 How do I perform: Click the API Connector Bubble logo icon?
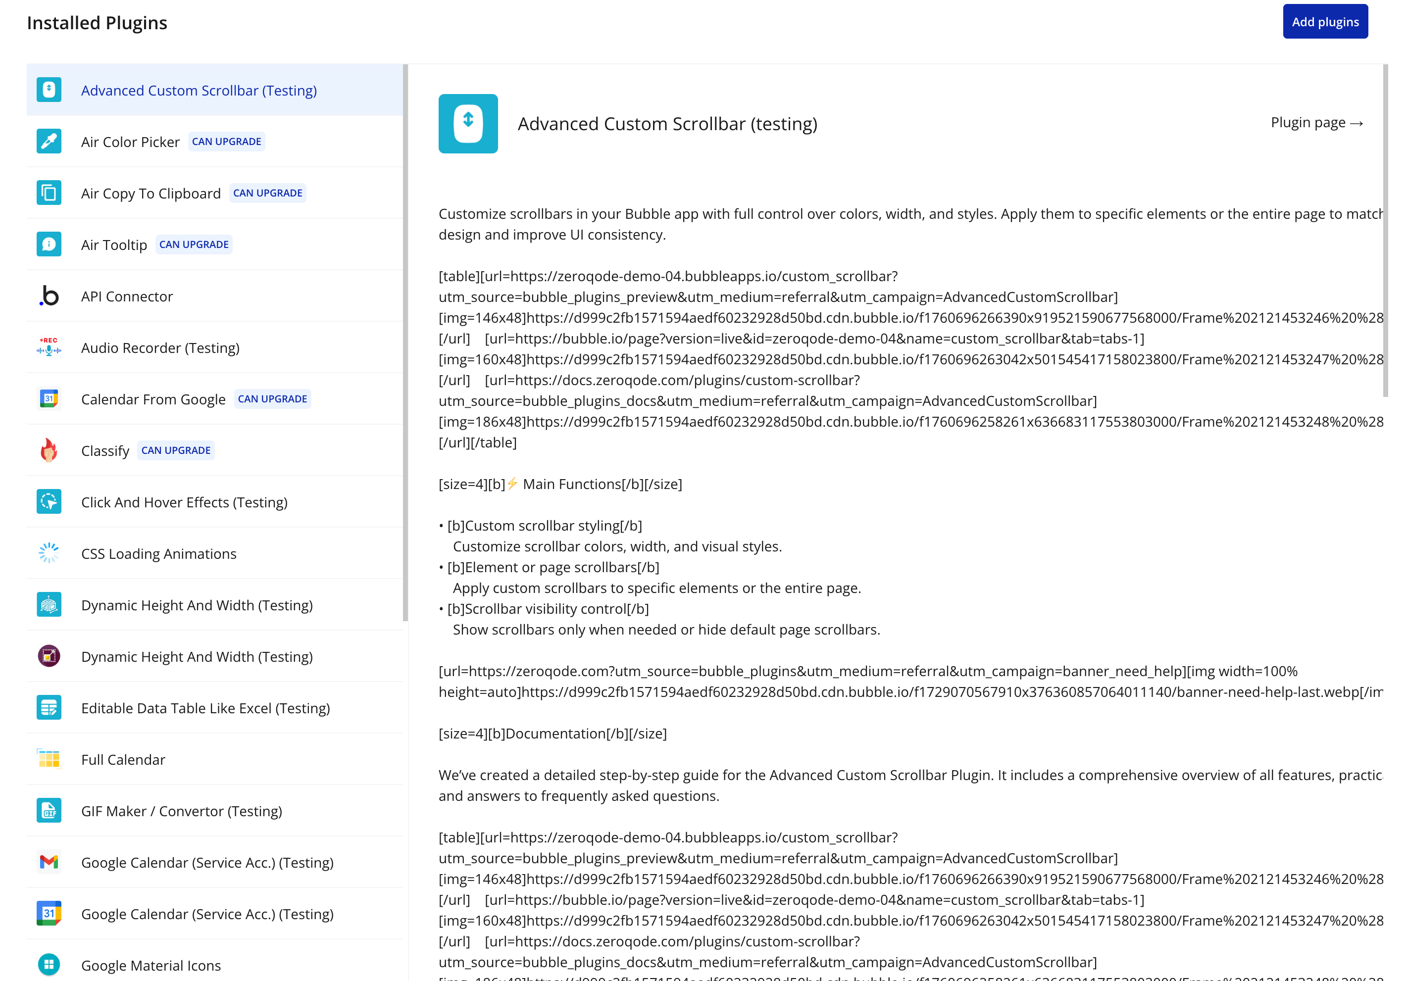coord(49,296)
